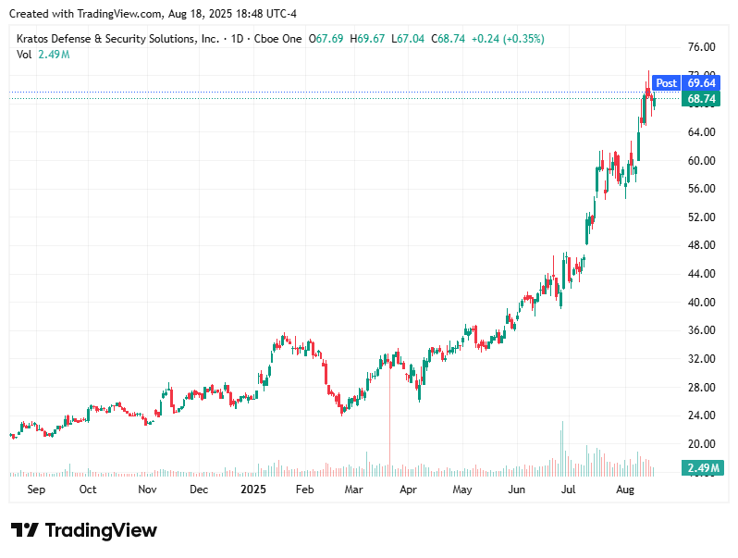This screenshot has width=738, height=558.
Task: Click the tallest volume bar near July
Action: (x=562, y=449)
